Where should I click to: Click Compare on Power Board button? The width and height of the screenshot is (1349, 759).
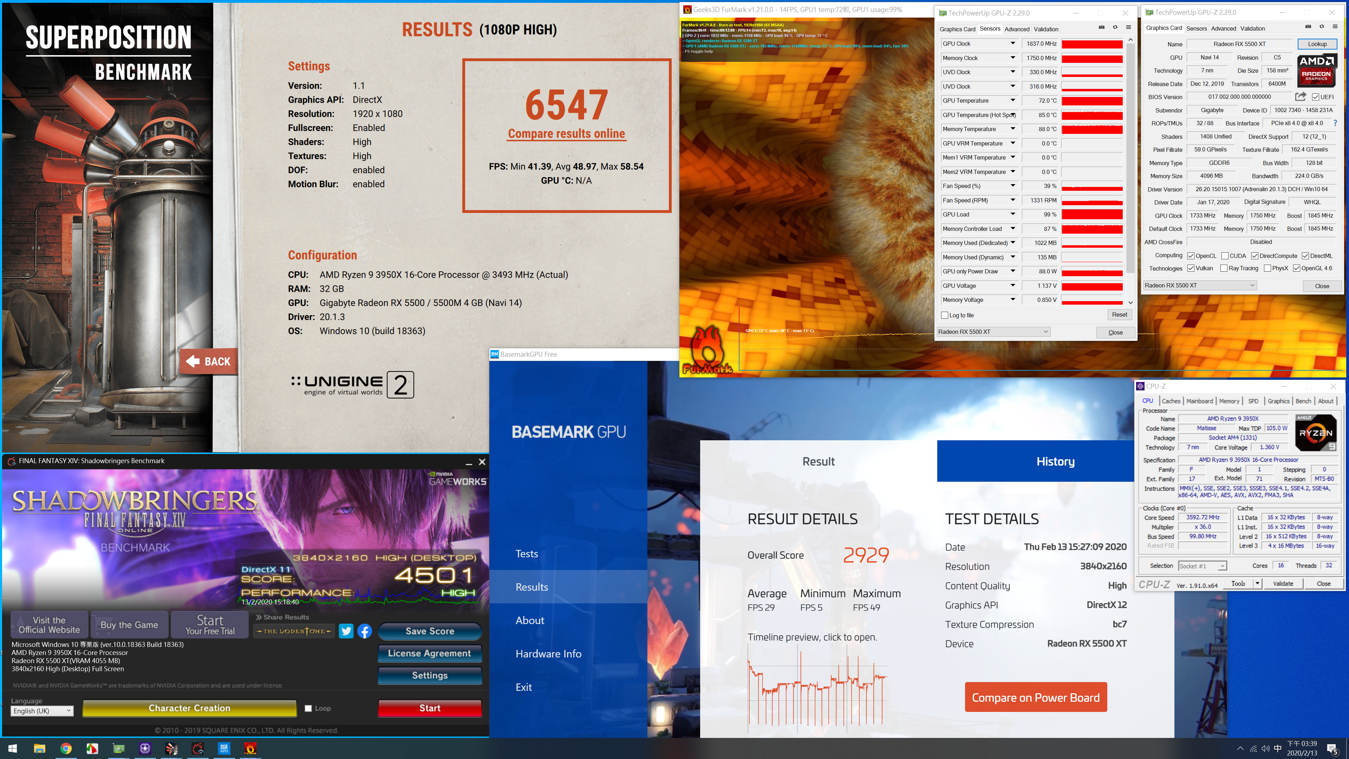(1036, 697)
